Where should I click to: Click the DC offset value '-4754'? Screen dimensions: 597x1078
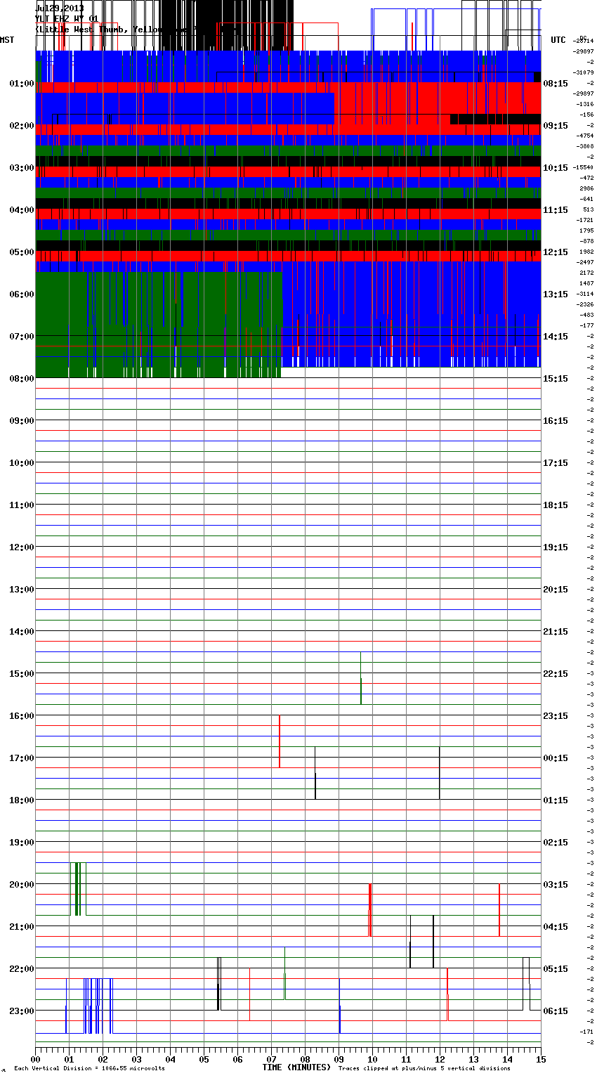pyautogui.click(x=585, y=136)
